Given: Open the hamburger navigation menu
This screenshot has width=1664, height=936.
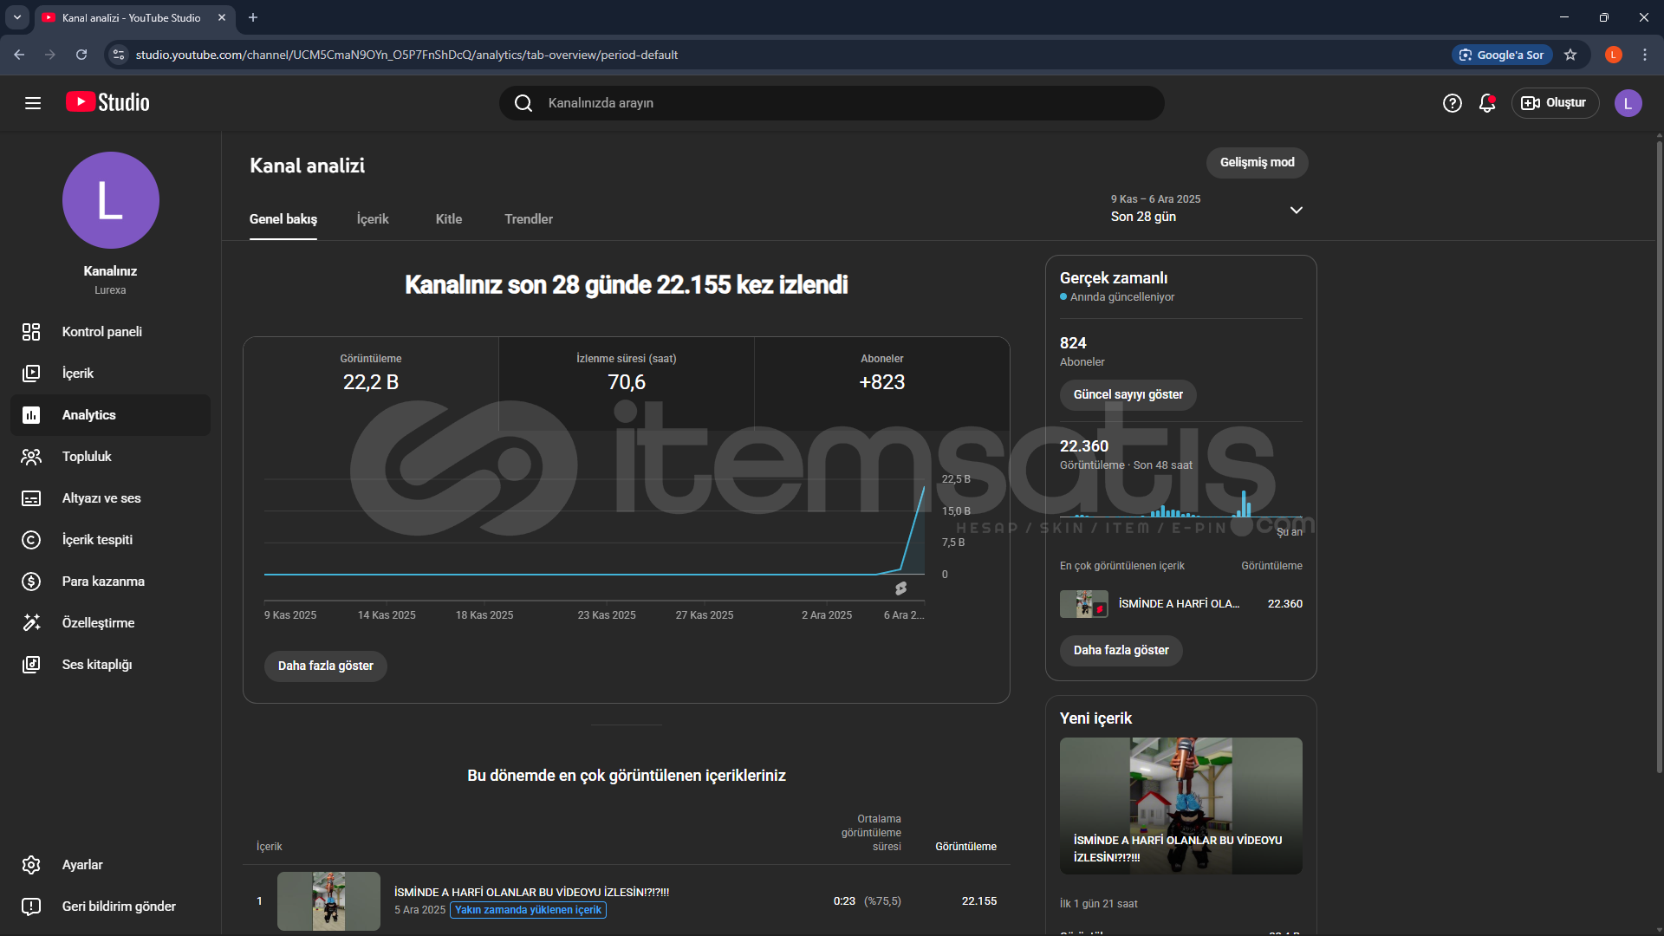Looking at the screenshot, I should point(33,103).
